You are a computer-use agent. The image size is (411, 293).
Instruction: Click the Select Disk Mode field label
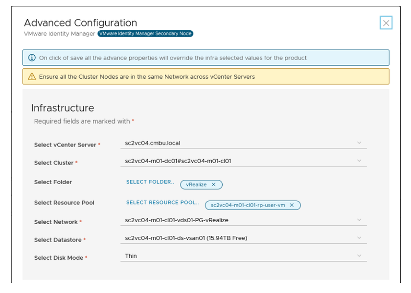click(x=58, y=258)
